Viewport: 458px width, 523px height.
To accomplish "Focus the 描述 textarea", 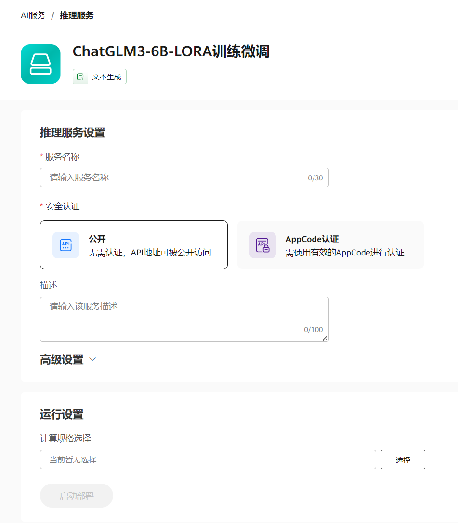I will (x=184, y=319).
